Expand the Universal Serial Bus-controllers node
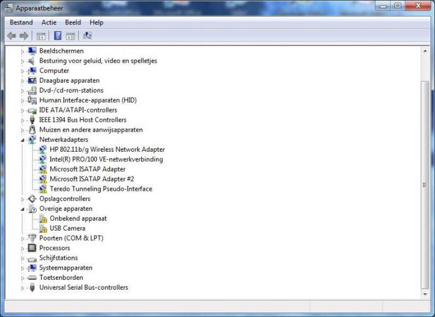The height and width of the screenshot is (317, 435). coord(23,288)
